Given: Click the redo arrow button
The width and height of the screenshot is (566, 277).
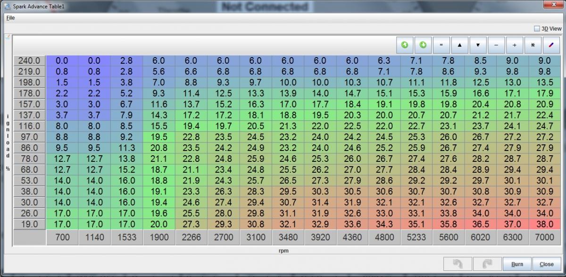Looking at the screenshot, I should pos(486,264).
